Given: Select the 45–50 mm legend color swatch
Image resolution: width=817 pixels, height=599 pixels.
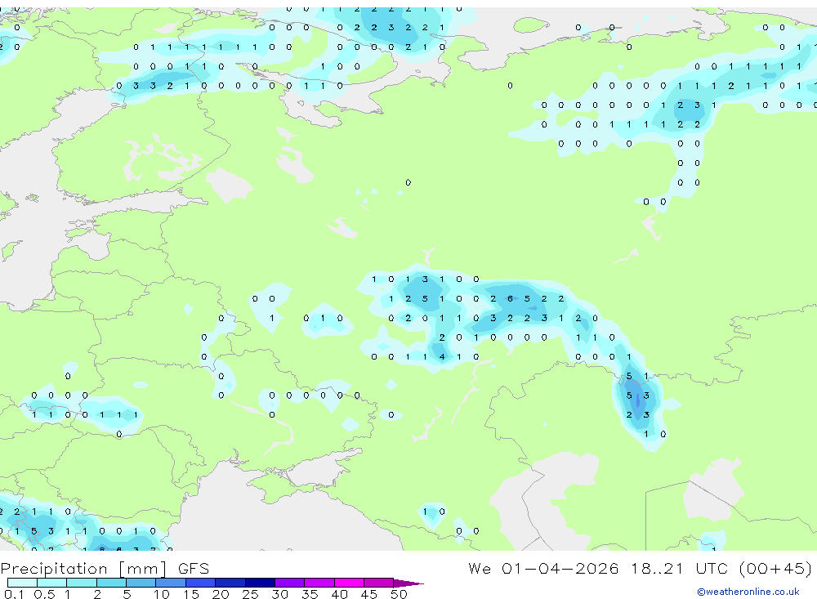Looking at the screenshot, I should pos(379,583).
